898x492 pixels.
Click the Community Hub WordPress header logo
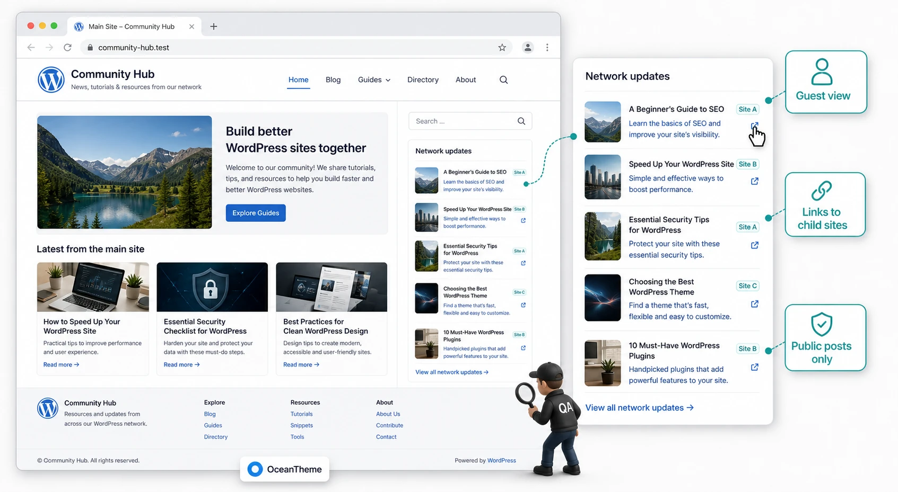tap(51, 80)
